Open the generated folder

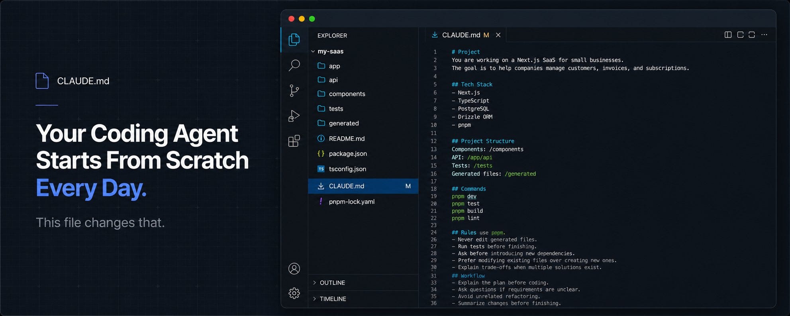[344, 124]
